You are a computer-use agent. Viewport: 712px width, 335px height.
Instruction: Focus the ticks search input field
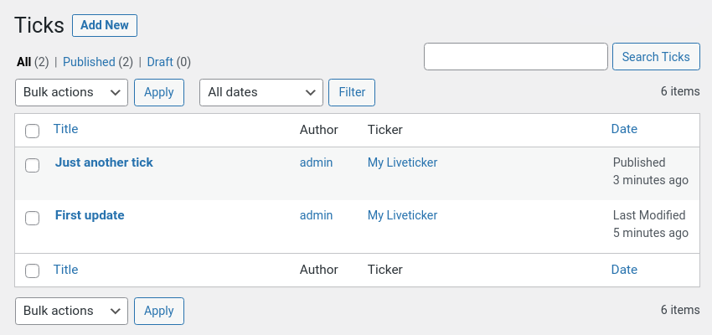coord(516,57)
